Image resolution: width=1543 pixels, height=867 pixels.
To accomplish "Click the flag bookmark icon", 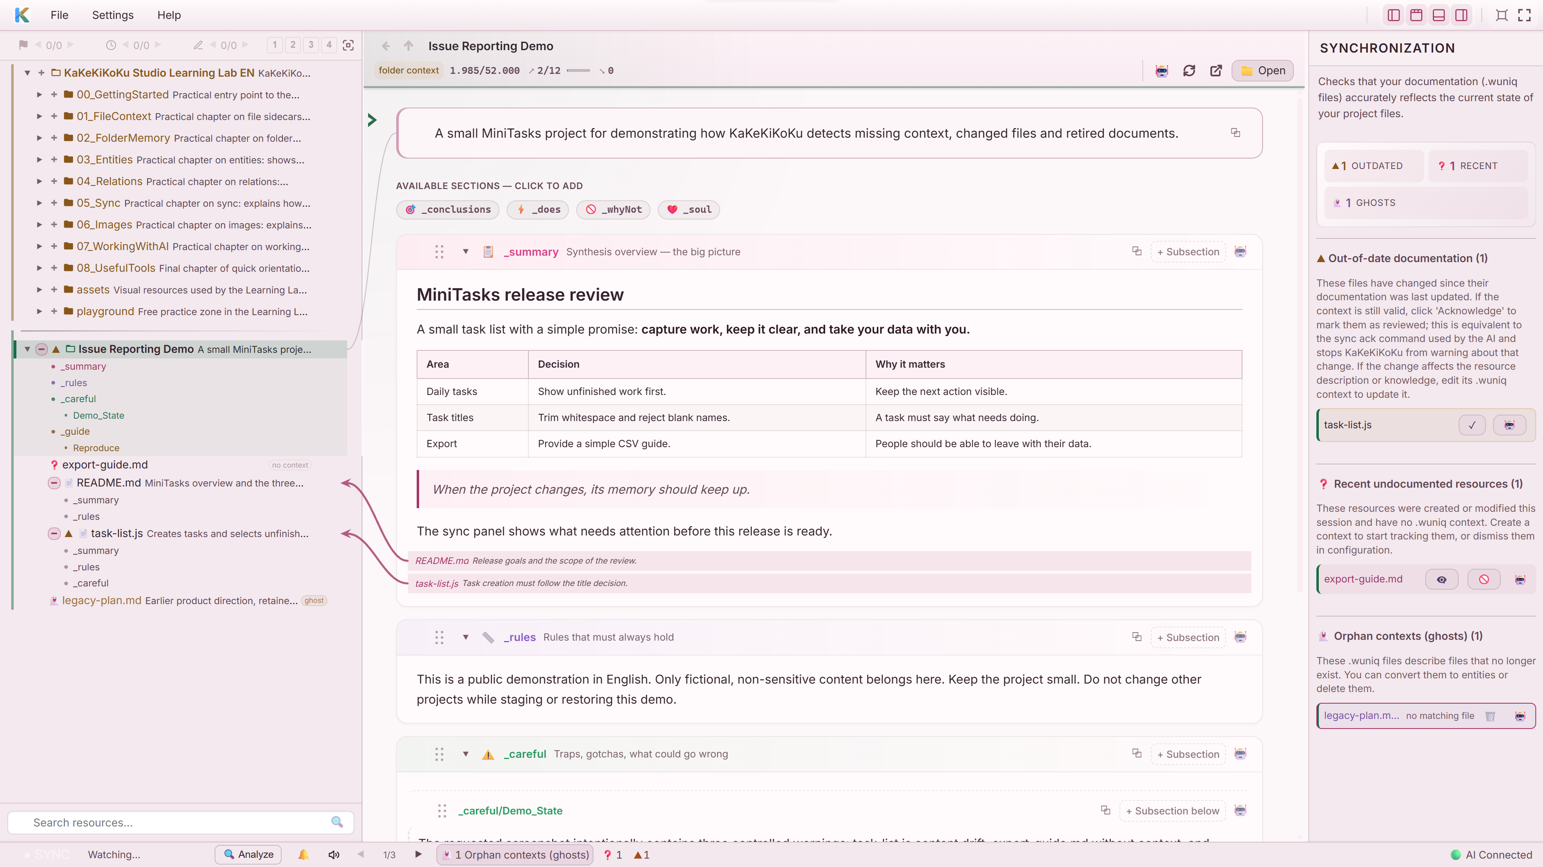I will tap(23, 45).
